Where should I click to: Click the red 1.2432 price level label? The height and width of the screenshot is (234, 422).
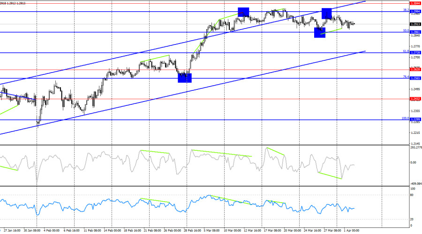pyautogui.click(x=415, y=99)
